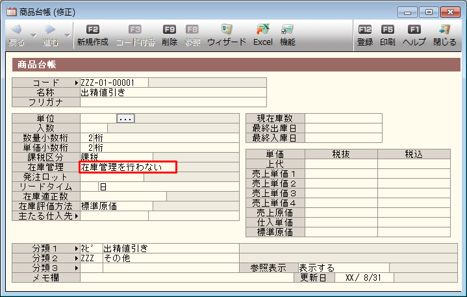Open the 機能 functions icon
This screenshot has height=297, width=467.
point(287,36)
